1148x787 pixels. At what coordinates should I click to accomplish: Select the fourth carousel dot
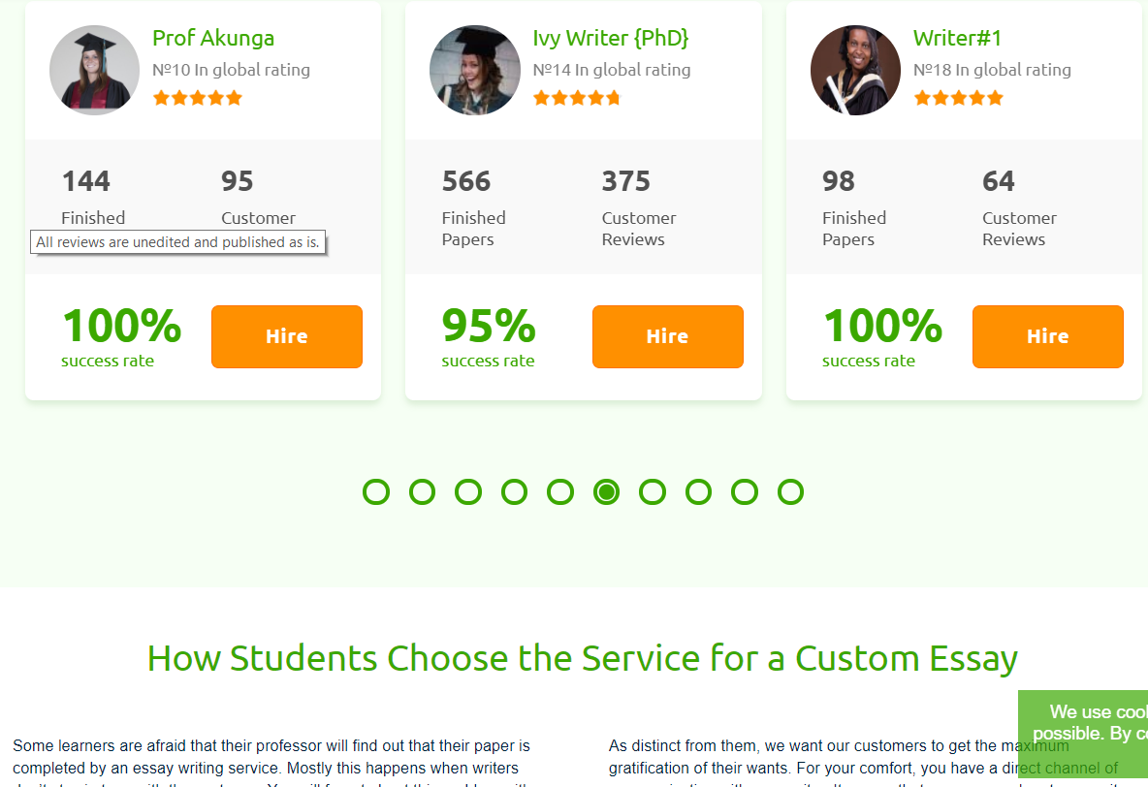click(x=514, y=492)
